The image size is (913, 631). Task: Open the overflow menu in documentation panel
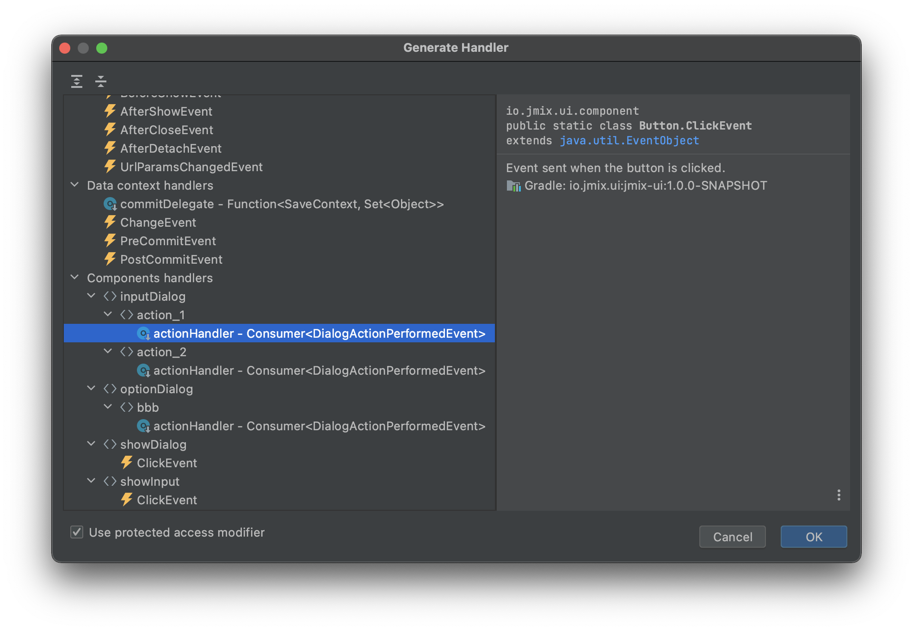point(839,495)
